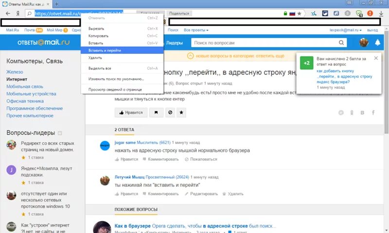389x233 pixels.
Task: Click the search magnifier in Поиск по вопросам
Action: click(x=341, y=43)
